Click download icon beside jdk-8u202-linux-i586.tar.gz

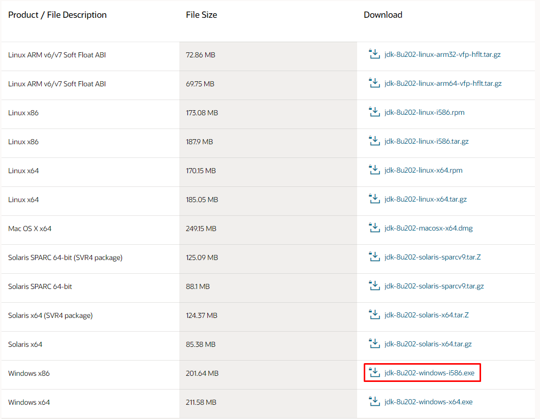(x=374, y=141)
